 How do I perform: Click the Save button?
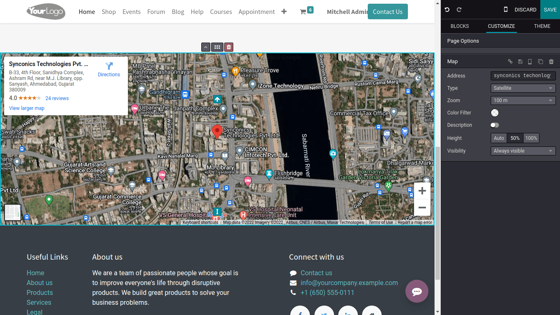[x=550, y=9]
